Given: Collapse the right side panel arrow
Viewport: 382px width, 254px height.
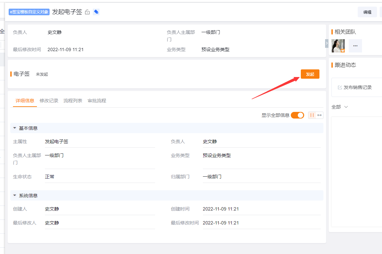Looking at the screenshot, I should pos(327,43).
